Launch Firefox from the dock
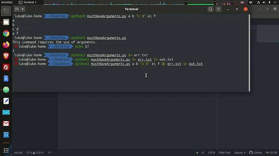The image size is (279, 156). [x=6, y=45]
